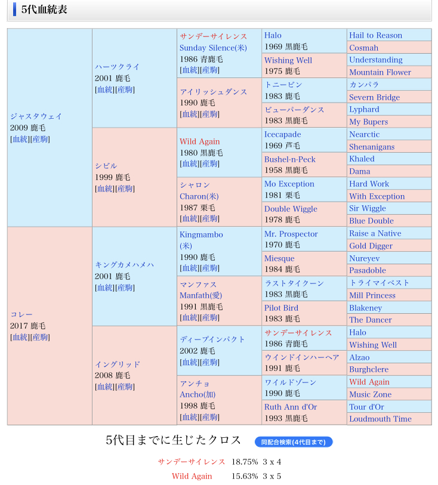Click the Nureyev ancestor link

coord(364,258)
